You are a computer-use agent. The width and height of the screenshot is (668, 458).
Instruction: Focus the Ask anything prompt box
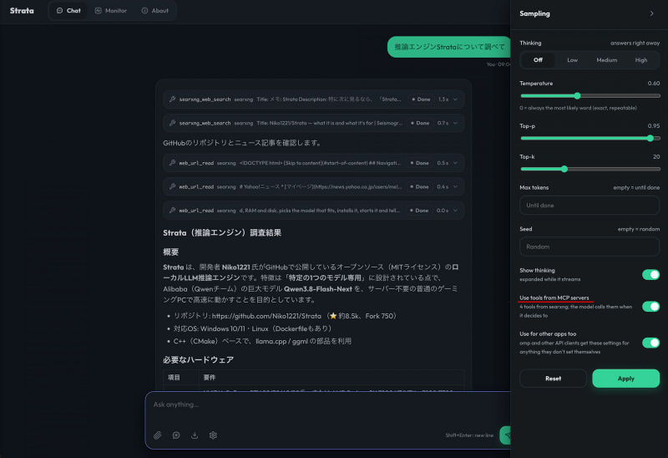pyautogui.click(x=328, y=405)
